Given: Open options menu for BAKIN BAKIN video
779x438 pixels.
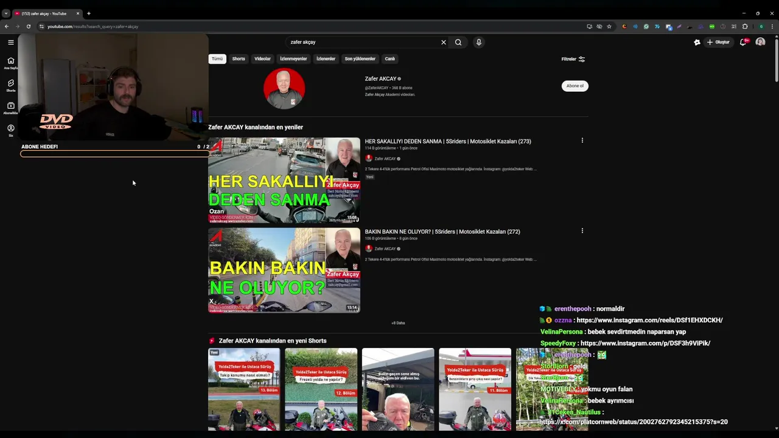Looking at the screenshot, I should coord(582,231).
